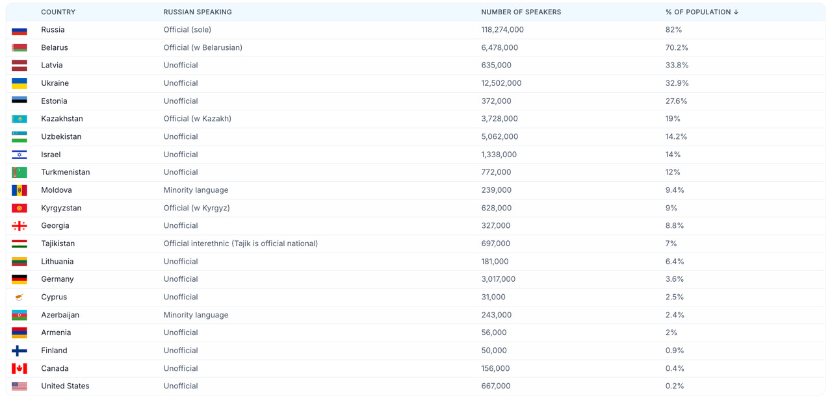832x400 pixels.
Task: Click Tajikistan's 'Official interethnic' status cell
Action: 240,244
